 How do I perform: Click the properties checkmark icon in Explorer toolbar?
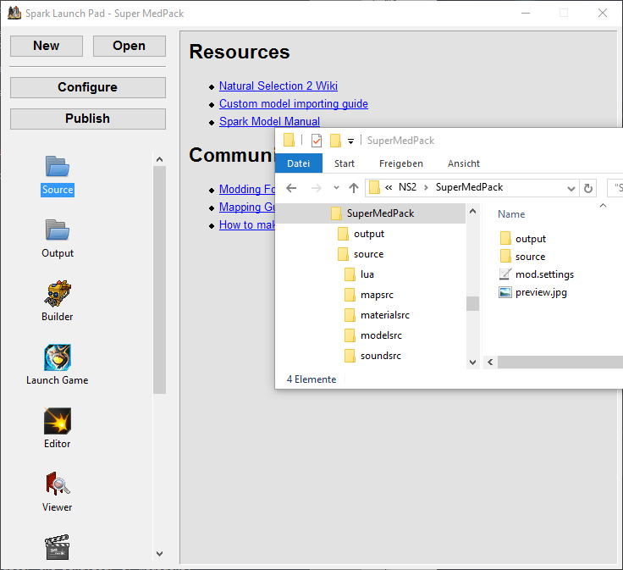317,141
